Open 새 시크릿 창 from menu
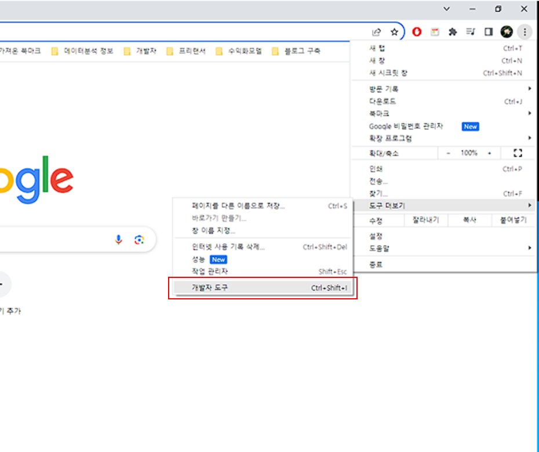Screen dimensions: 539x452 [x=444, y=73]
